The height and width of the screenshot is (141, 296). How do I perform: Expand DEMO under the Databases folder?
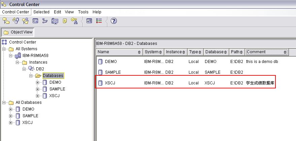37,82
